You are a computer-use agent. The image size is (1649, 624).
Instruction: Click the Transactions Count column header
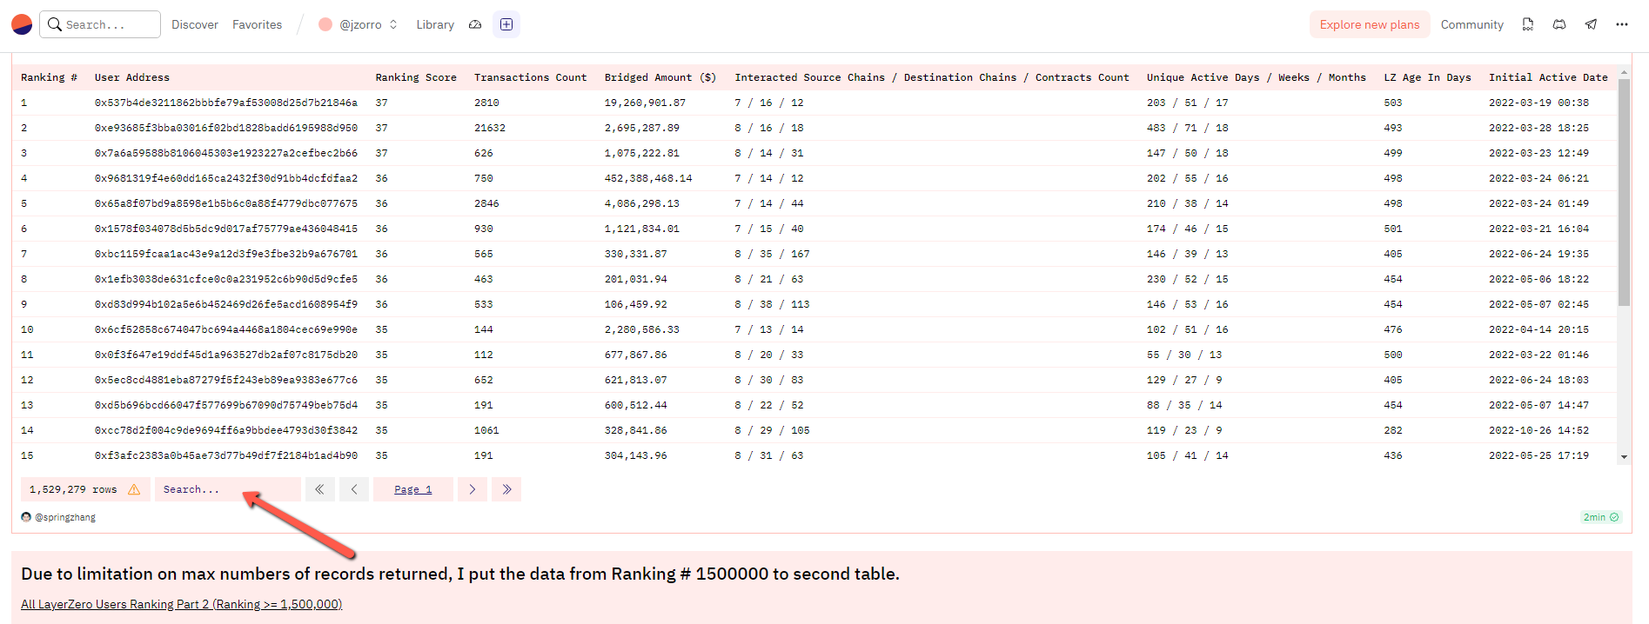(x=530, y=77)
